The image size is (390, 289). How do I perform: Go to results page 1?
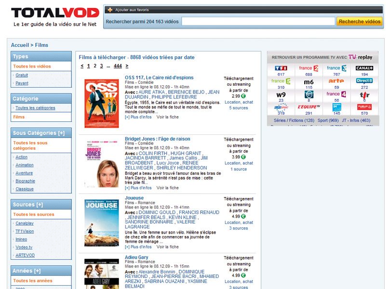pos(89,66)
